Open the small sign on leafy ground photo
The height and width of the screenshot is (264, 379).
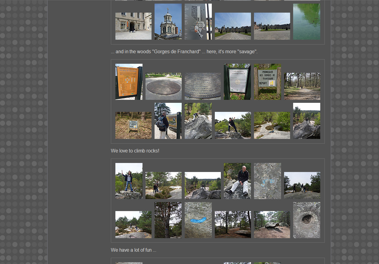click(133, 125)
